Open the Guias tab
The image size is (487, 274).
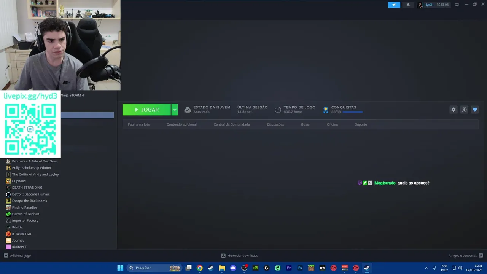(305, 124)
